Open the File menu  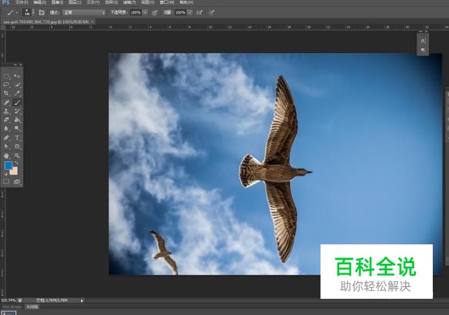22,3
